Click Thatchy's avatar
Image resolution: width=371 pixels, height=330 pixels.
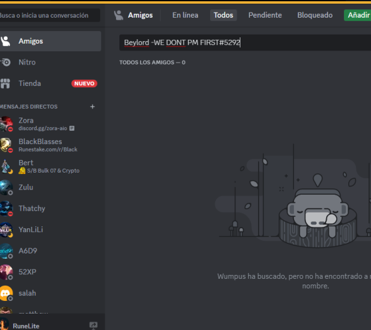point(6,209)
